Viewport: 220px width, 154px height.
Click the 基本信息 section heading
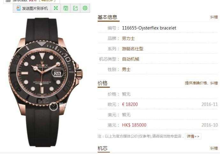click(107, 17)
